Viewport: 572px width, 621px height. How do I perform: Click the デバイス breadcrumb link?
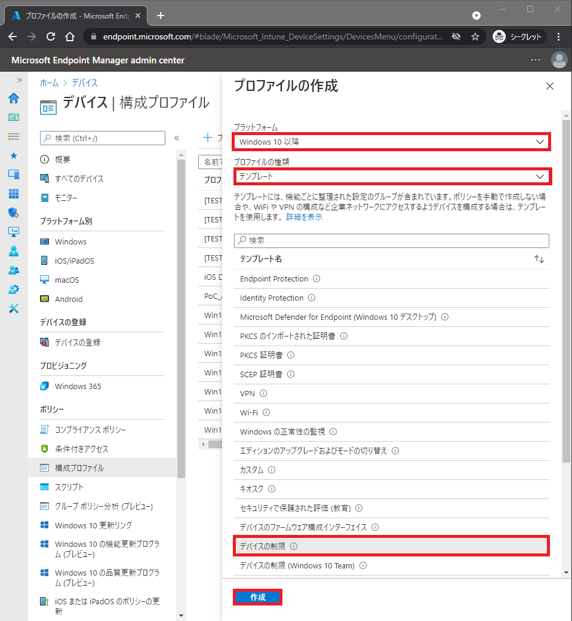(x=84, y=82)
